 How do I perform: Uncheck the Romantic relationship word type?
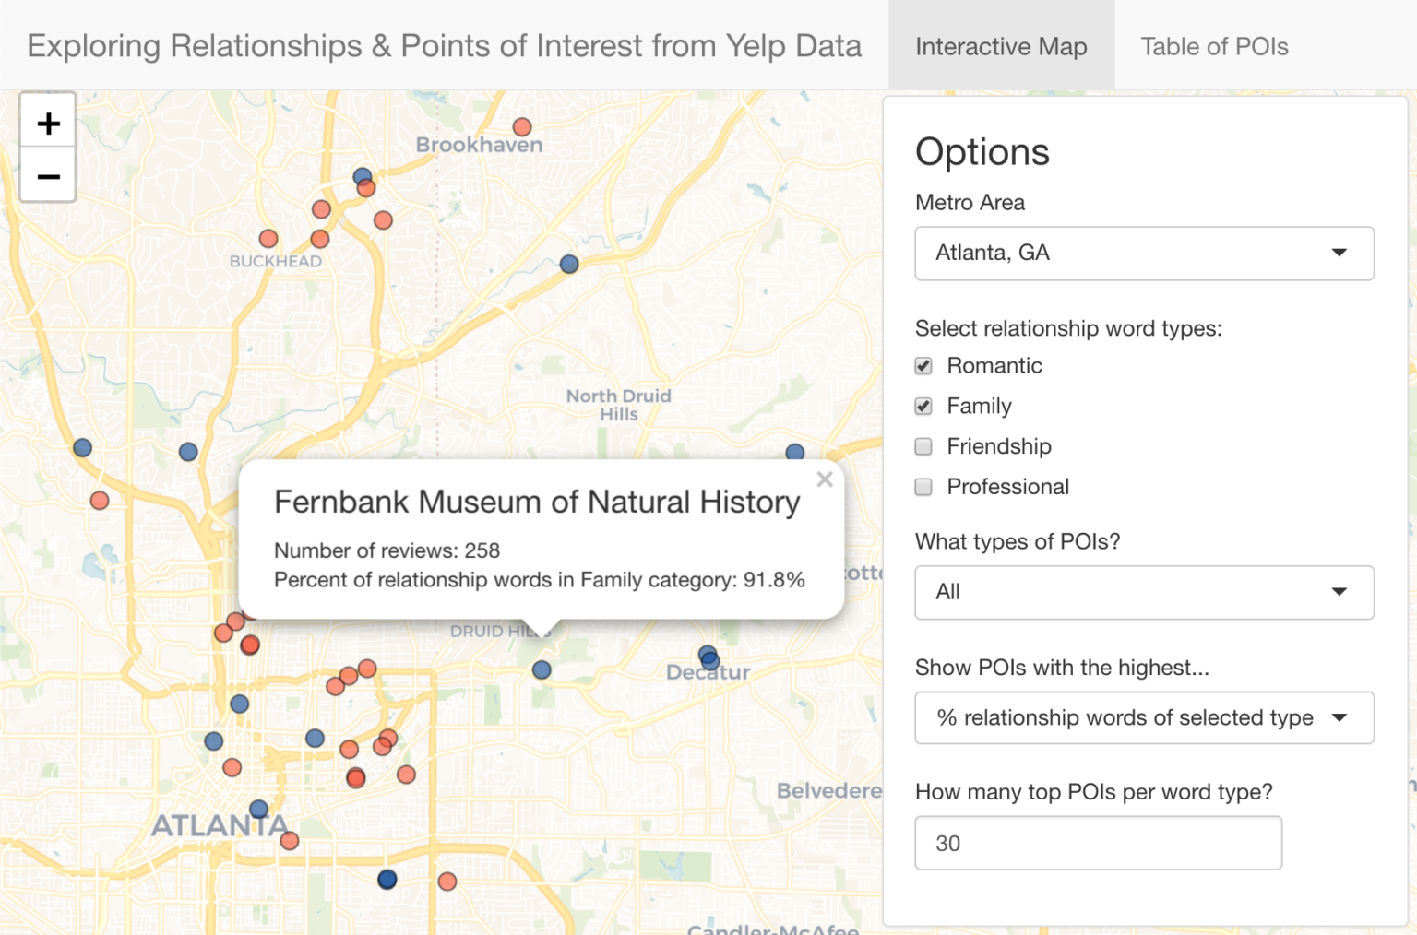(x=923, y=365)
